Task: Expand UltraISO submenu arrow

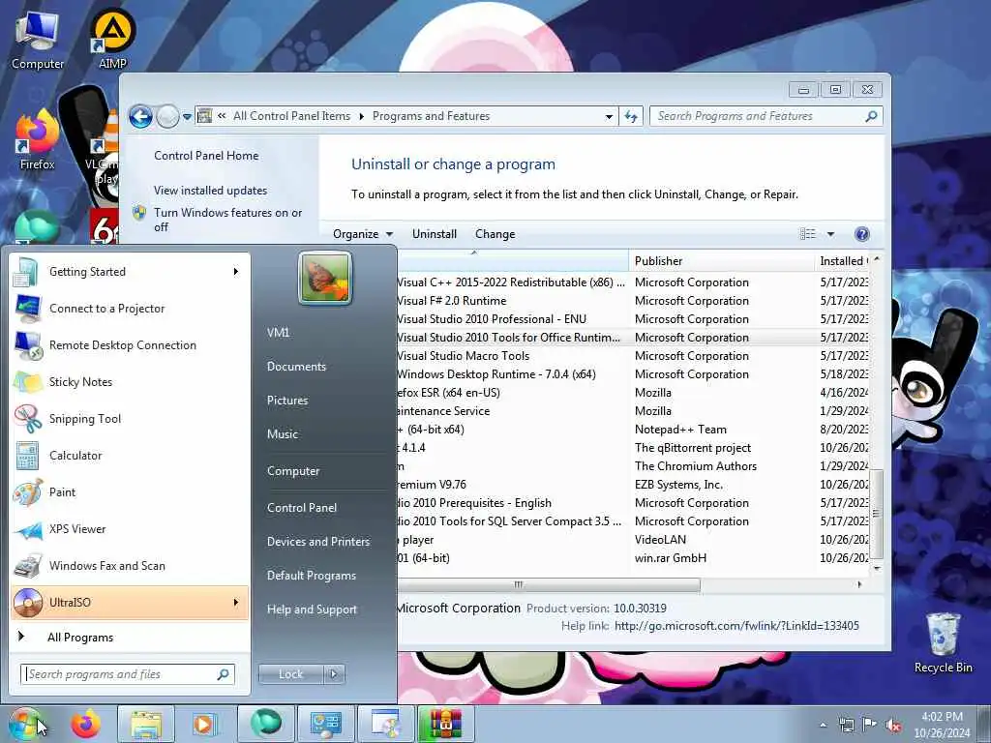Action: (x=236, y=602)
